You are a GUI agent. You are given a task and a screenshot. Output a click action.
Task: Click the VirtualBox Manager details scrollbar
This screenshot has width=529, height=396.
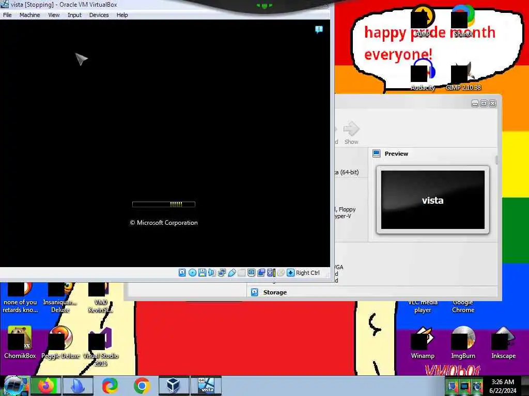pyautogui.click(x=496, y=160)
